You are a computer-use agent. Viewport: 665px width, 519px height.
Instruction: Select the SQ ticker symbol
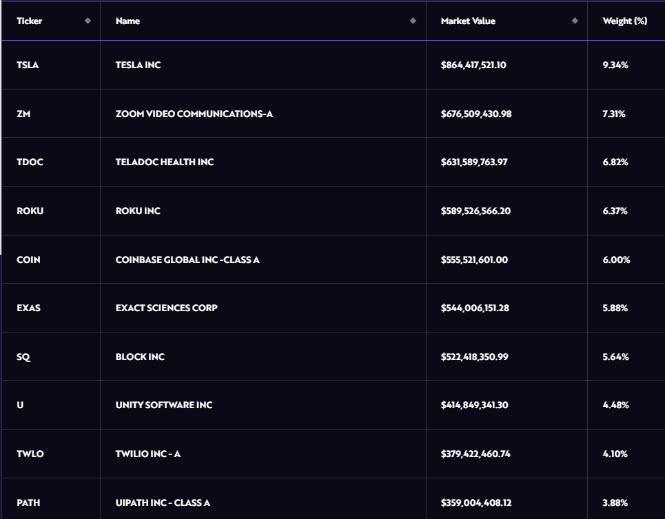[23, 357]
